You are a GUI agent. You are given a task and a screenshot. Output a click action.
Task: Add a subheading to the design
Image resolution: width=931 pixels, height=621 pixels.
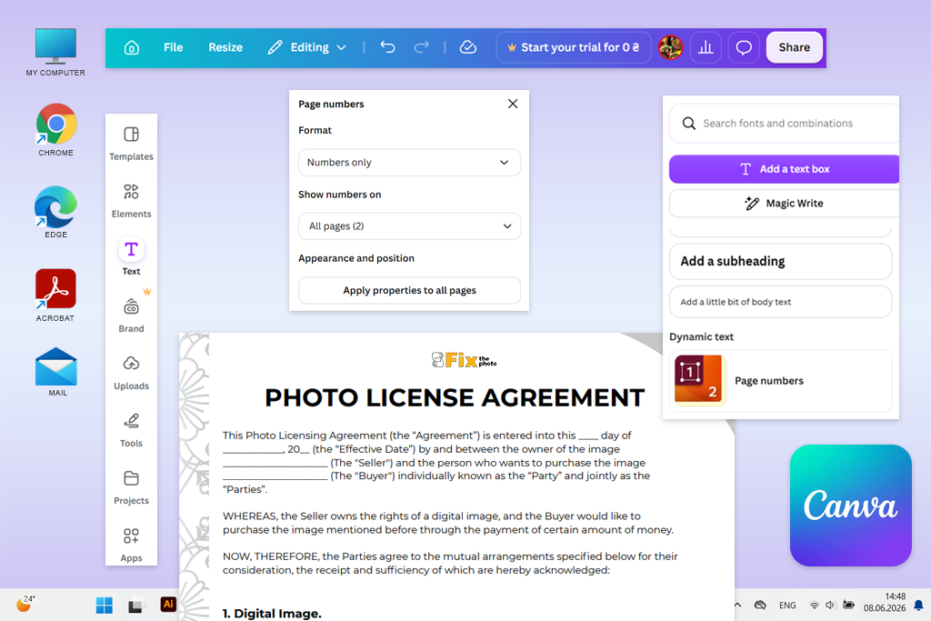tap(780, 261)
